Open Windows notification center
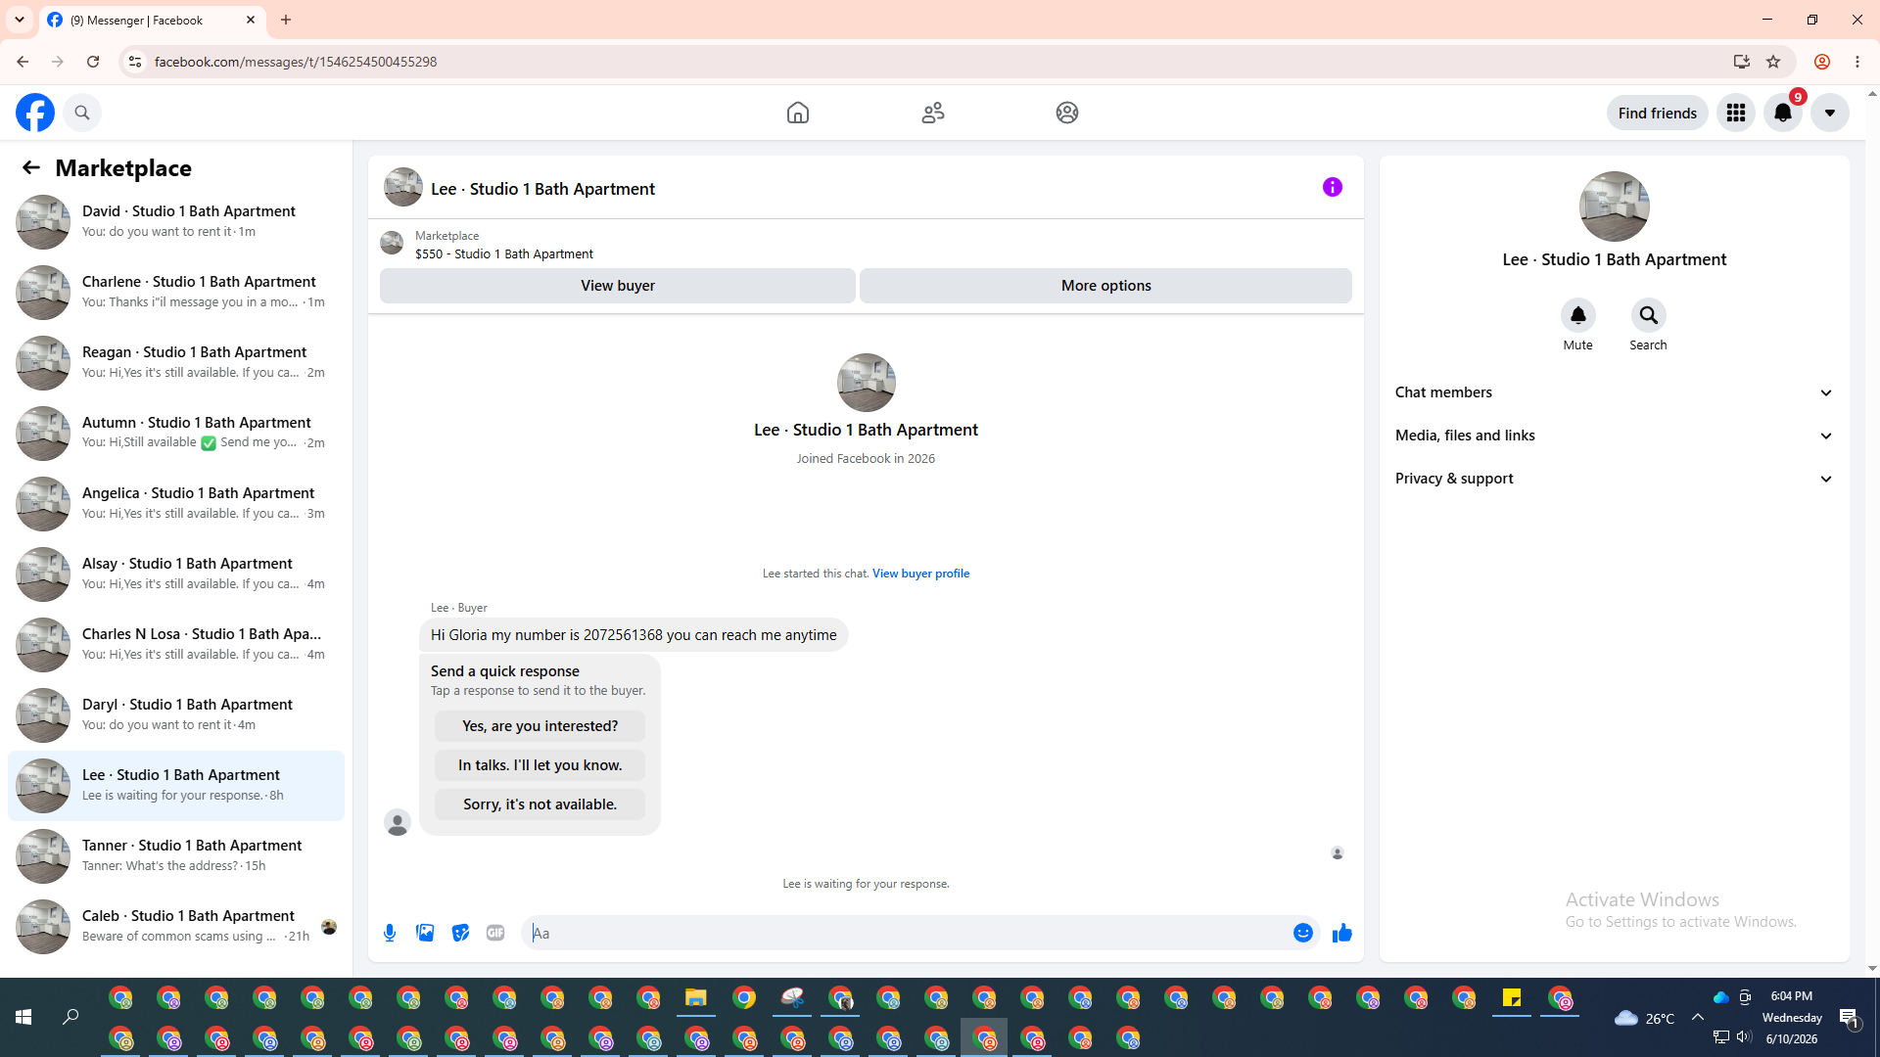1880x1057 pixels. [x=1849, y=1018]
